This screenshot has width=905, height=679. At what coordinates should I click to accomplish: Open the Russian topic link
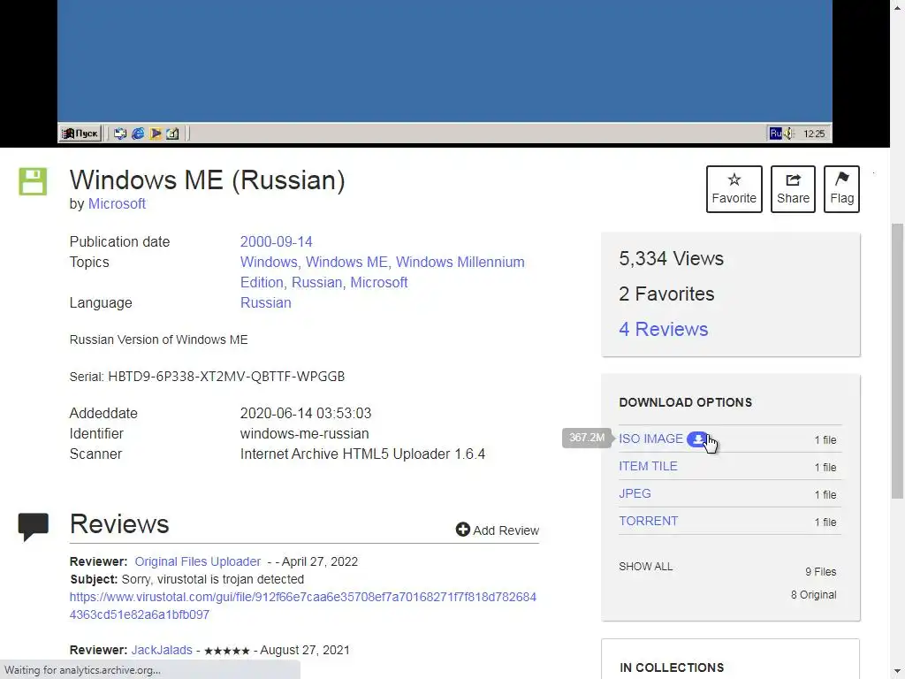(317, 282)
